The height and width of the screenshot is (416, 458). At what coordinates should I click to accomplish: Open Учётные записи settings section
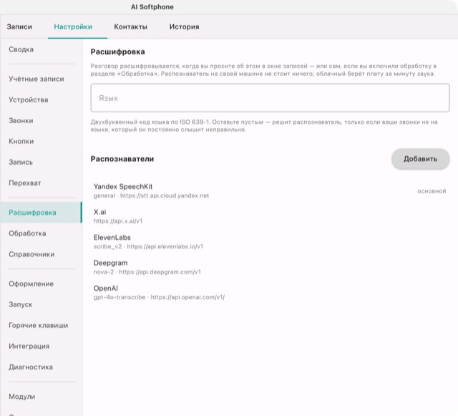click(42, 79)
